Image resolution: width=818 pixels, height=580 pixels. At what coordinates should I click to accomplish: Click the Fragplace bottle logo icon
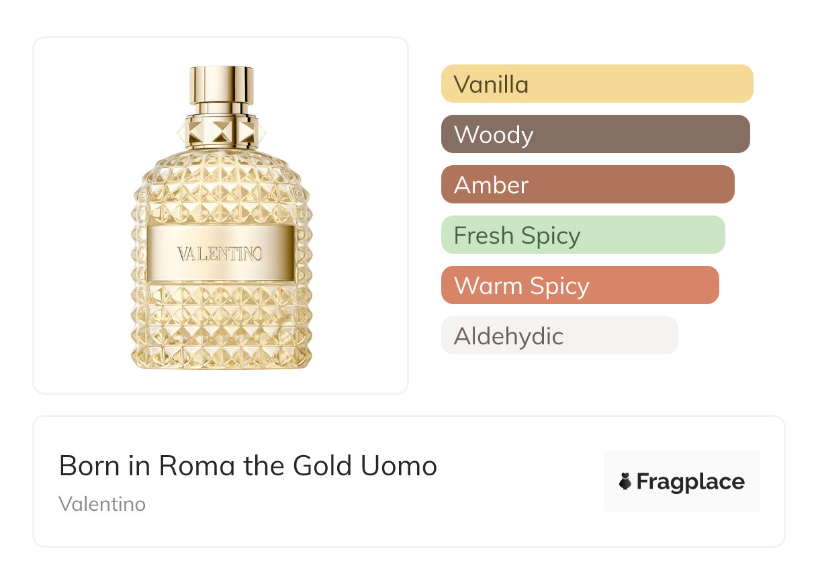pyautogui.click(x=625, y=482)
